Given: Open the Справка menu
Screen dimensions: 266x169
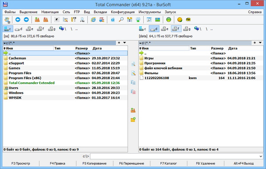Looking at the screenshot, I should click(254, 12).
